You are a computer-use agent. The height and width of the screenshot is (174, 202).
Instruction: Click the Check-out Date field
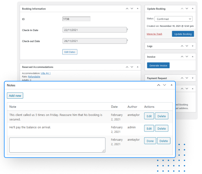[94, 41]
